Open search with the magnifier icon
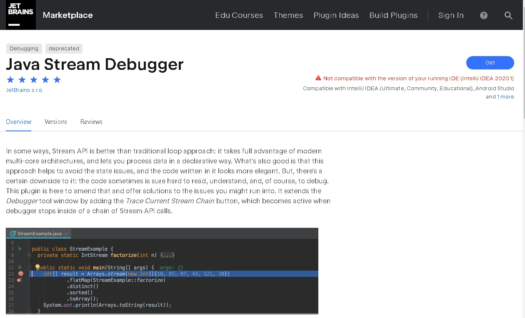525x318 pixels. click(x=508, y=15)
